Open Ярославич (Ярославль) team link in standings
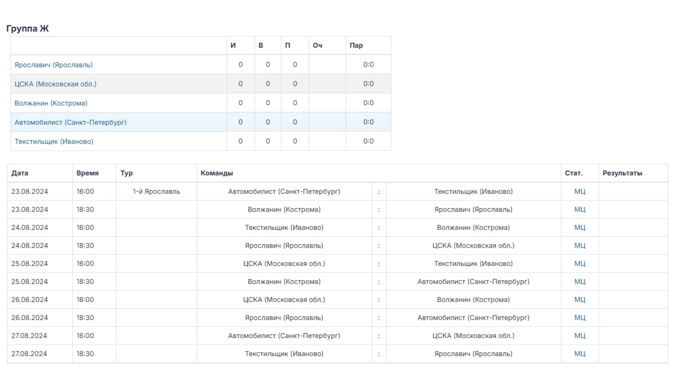The width and height of the screenshot is (681, 372). click(53, 65)
